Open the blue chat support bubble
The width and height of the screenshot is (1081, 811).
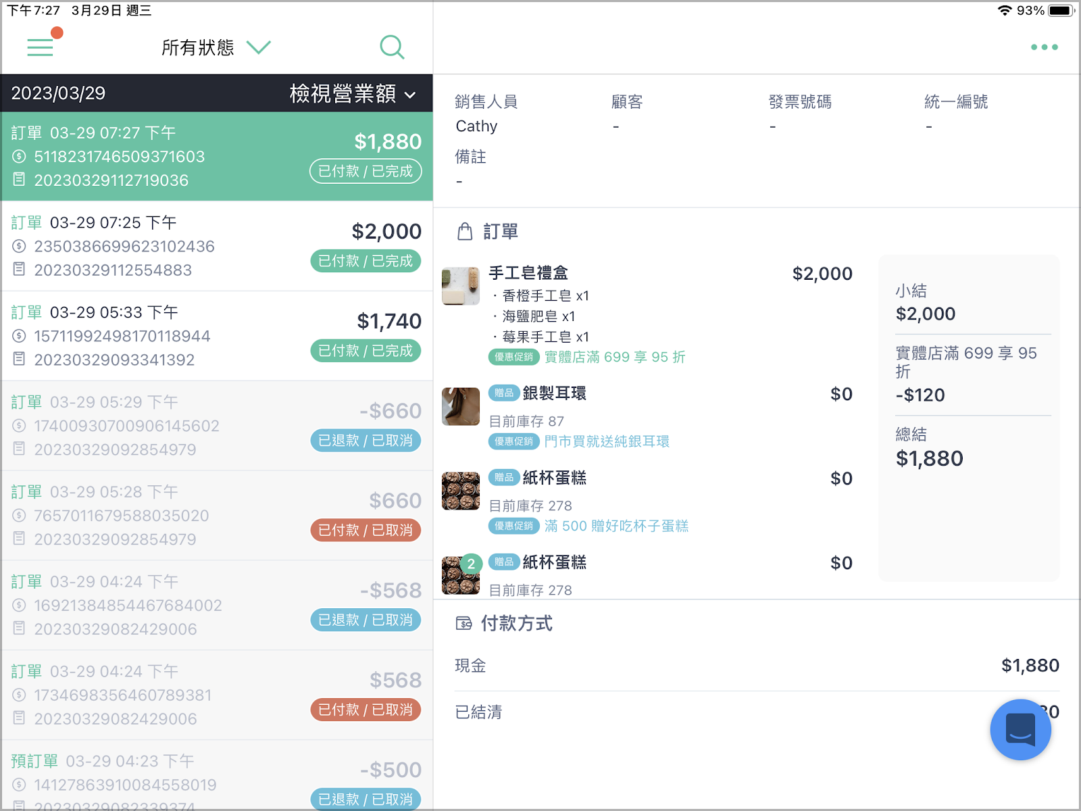[x=1020, y=729]
